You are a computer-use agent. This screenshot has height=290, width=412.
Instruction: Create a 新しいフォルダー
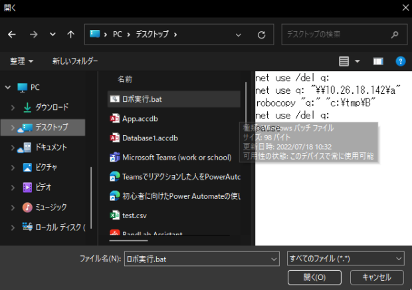[x=75, y=61]
